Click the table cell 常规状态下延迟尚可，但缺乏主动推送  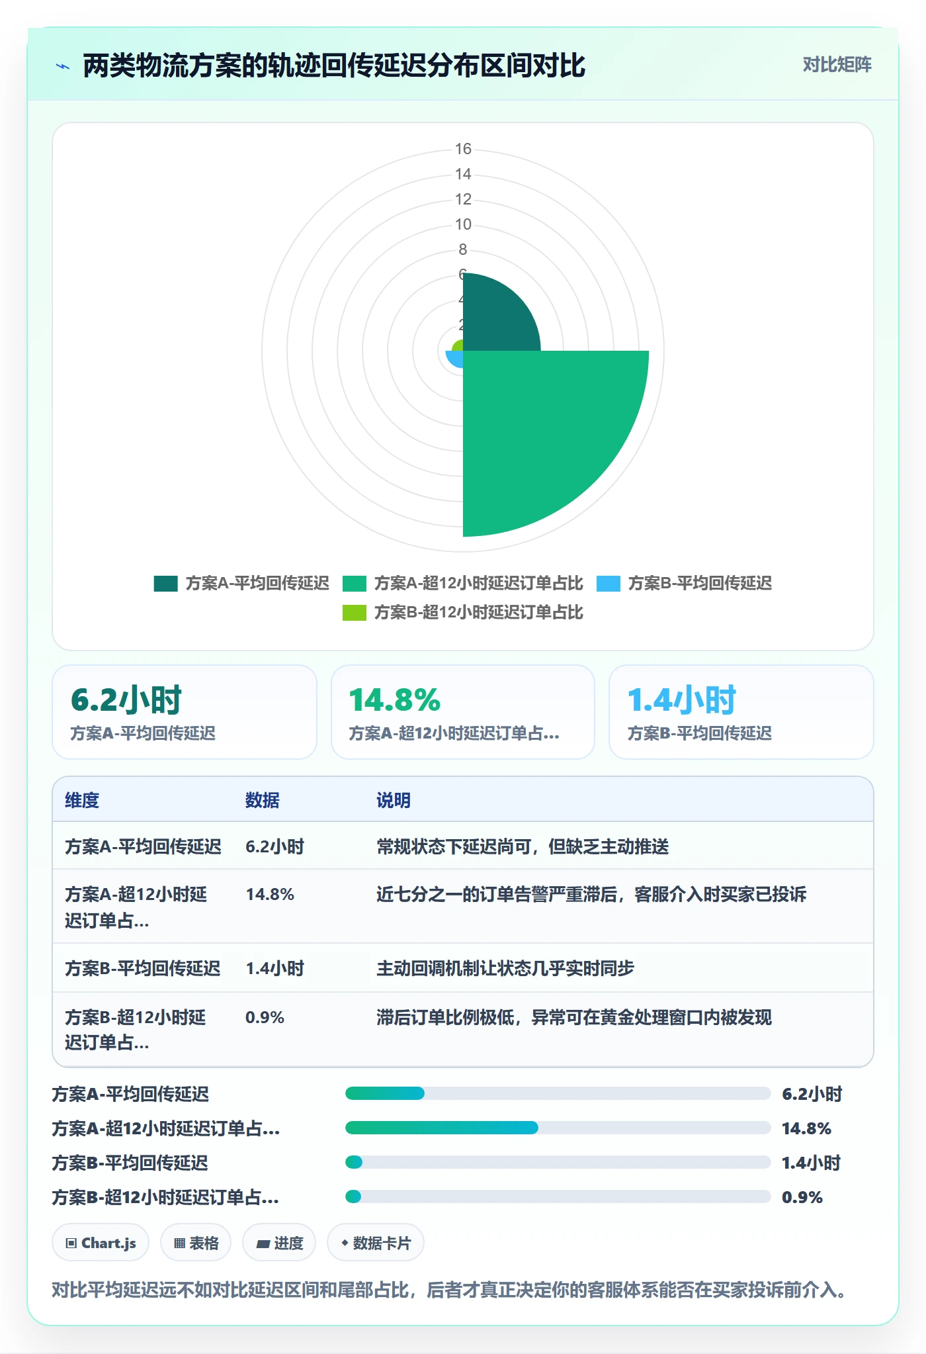pos(523,846)
